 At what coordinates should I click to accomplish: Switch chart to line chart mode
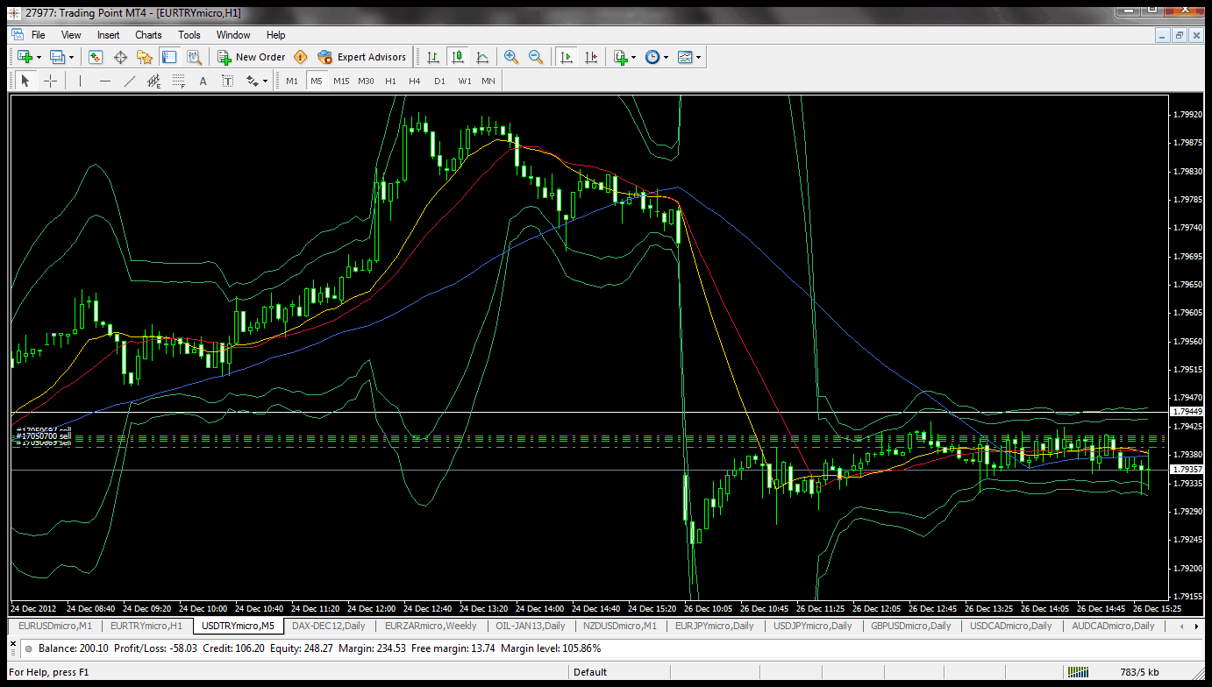click(482, 57)
